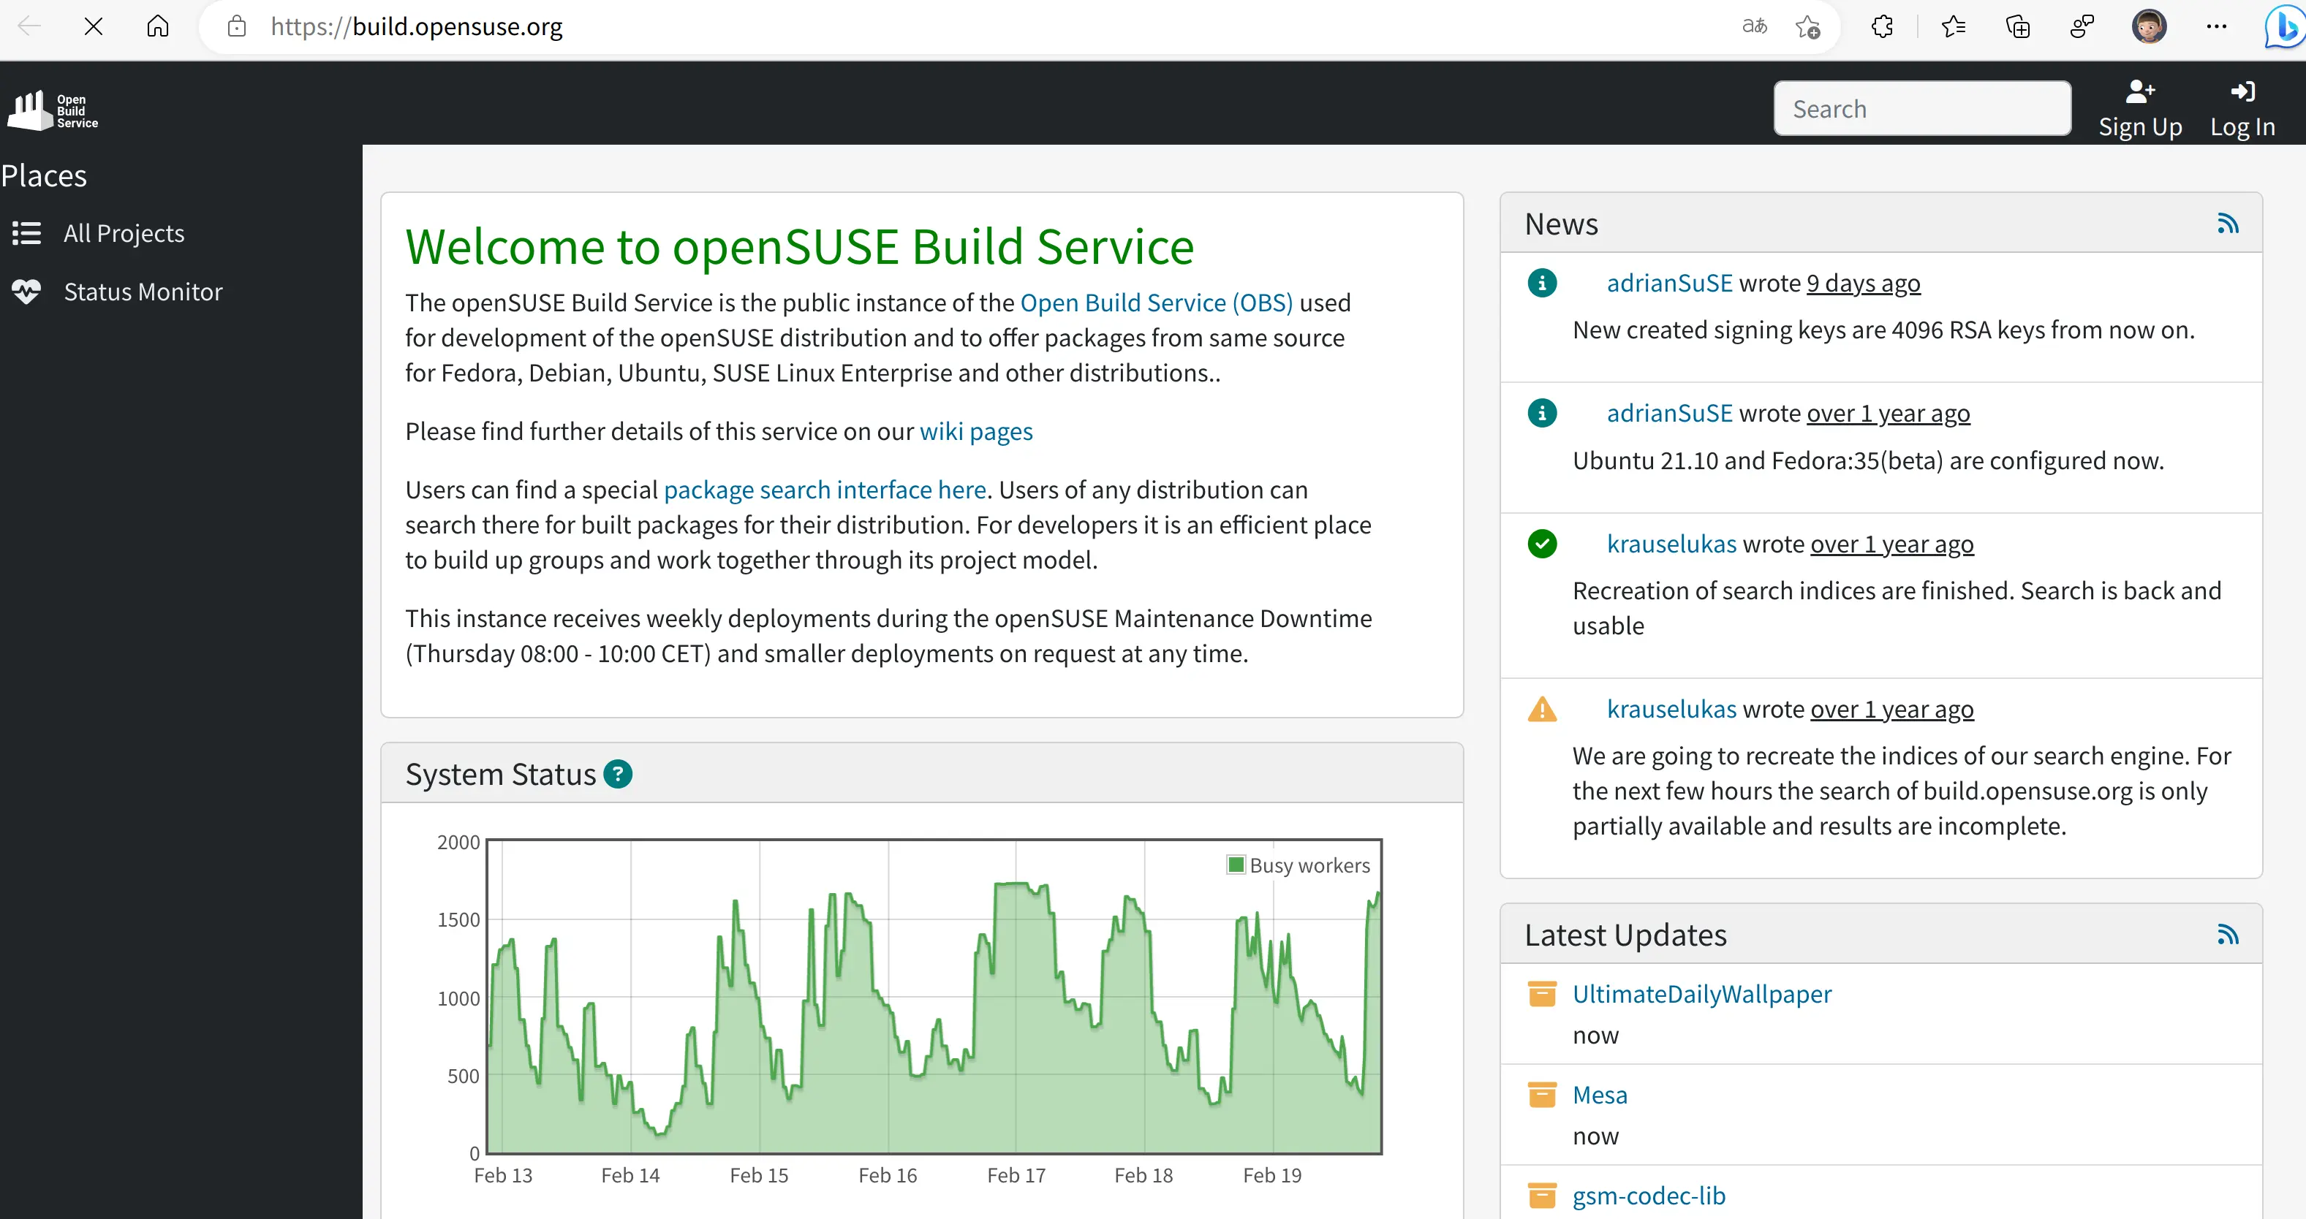This screenshot has width=2306, height=1219.
Task: Click the Log In arrow icon
Action: (2242, 91)
